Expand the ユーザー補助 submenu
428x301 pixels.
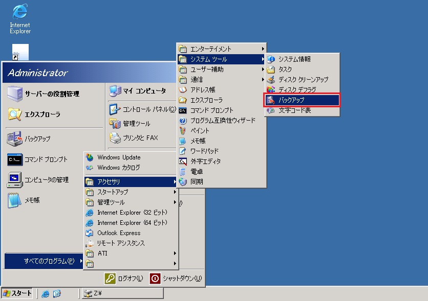click(207, 70)
